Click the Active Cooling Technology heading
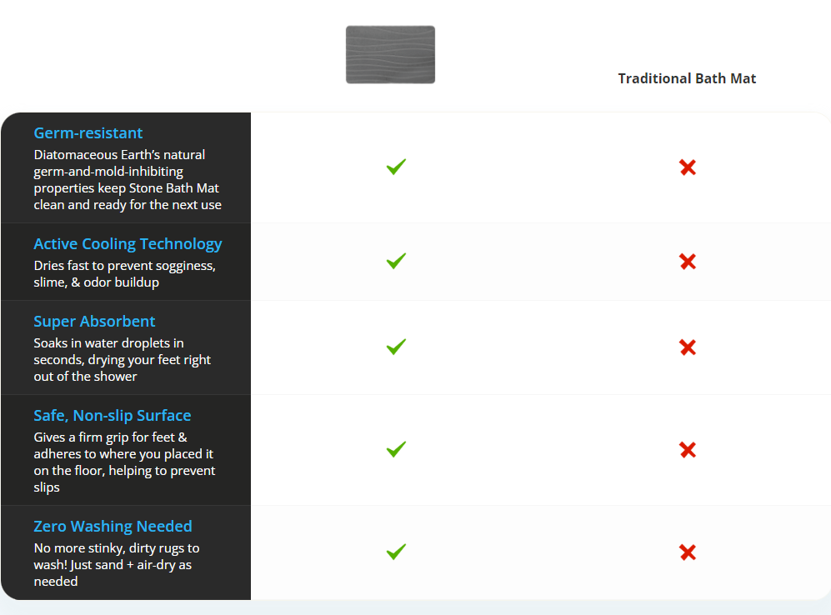The width and height of the screenshot is (831, 615). point(128,244)
